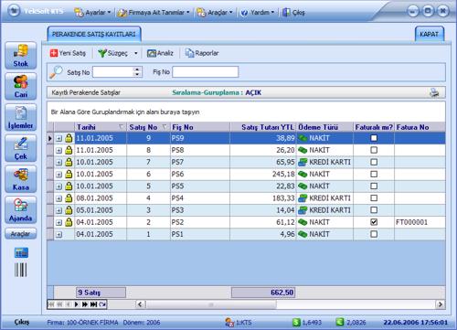Click horizontal scrollbar right arrow
The height and width of the screenshot is (330, 457).
pos(440,304)
